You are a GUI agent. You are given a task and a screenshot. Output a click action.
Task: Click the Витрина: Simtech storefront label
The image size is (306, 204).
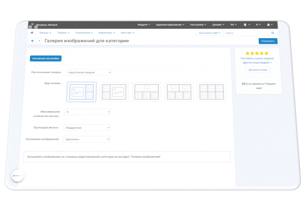[x=47, y=25]
